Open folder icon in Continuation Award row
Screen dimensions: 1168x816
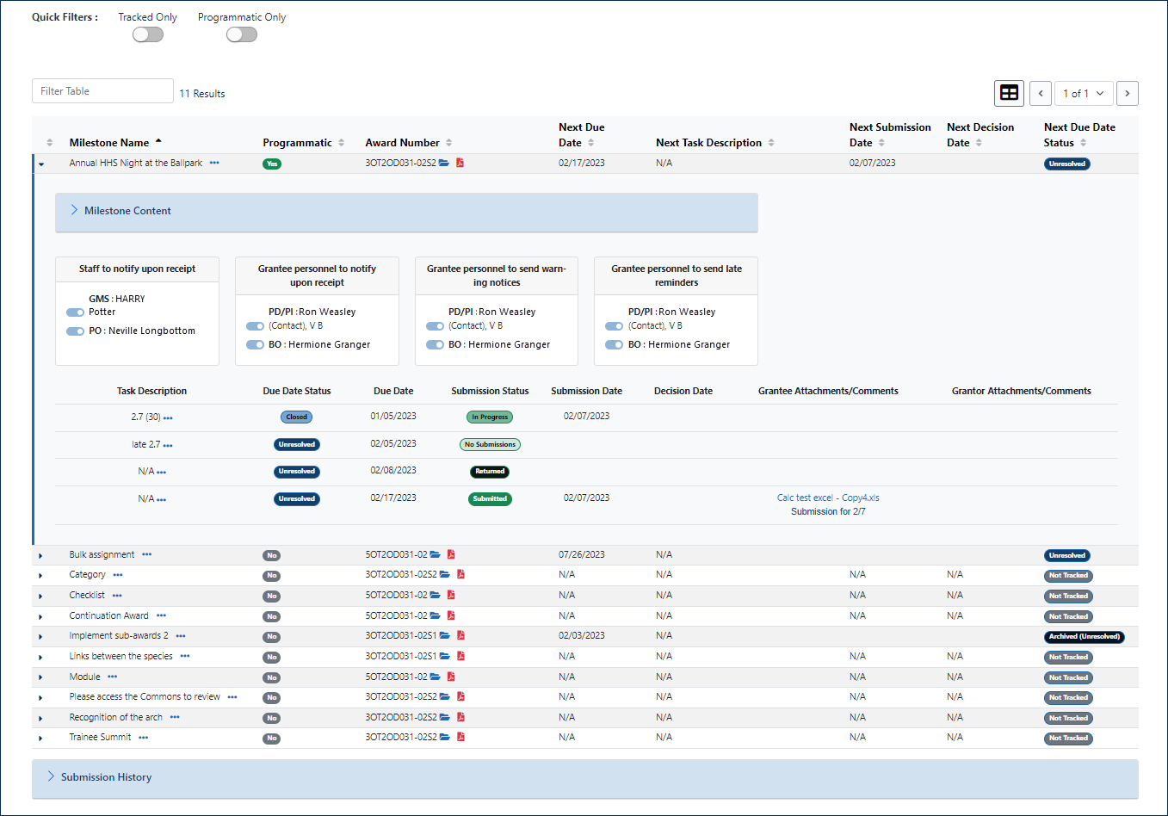coord(436,615)
